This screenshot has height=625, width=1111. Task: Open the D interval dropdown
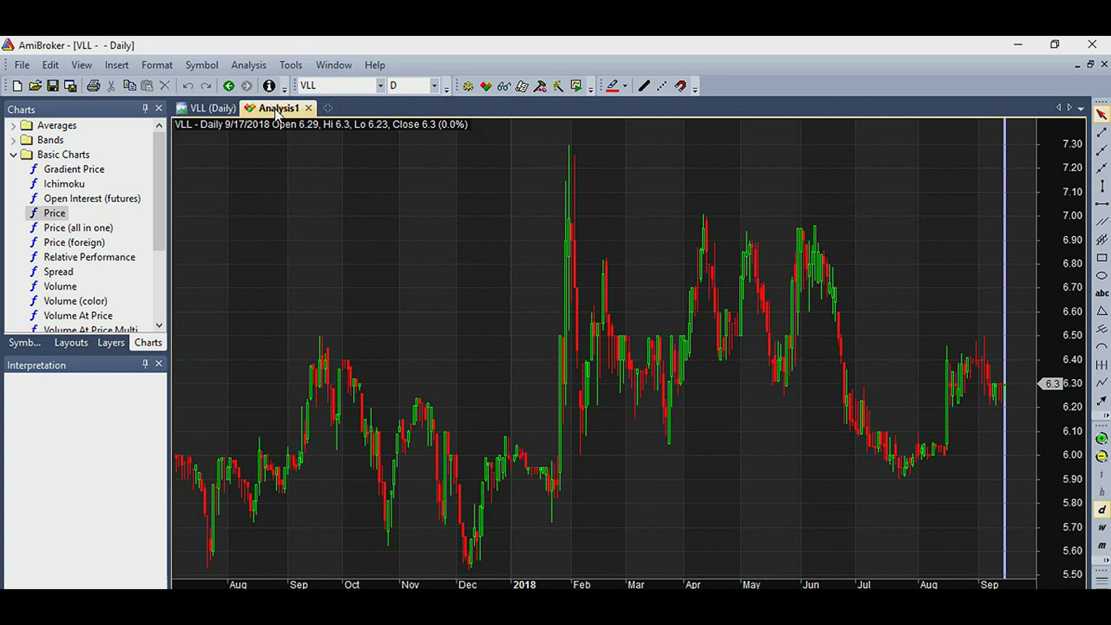434,86
